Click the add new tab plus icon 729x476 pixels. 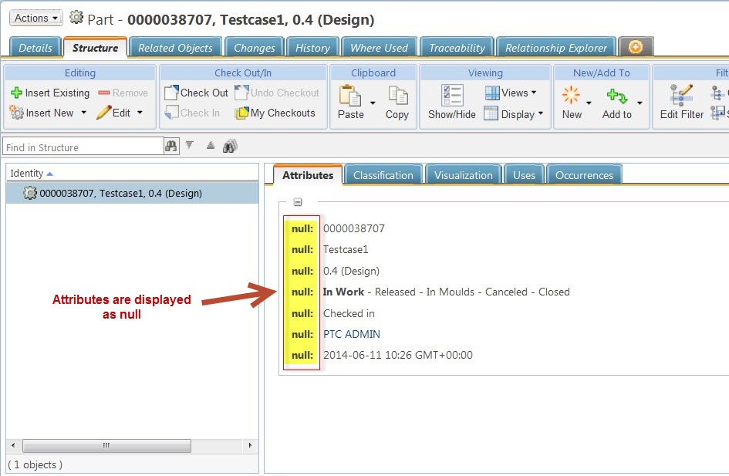tap(636, 48)
